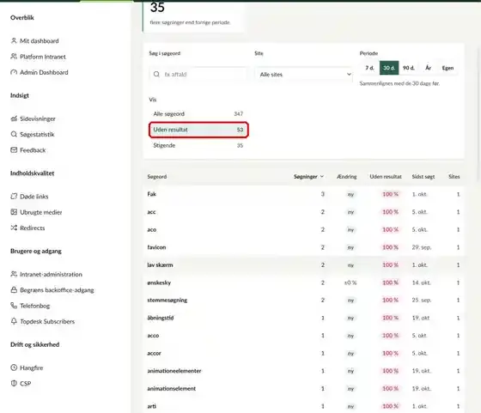This screenshot has height=413, width=481.
Task: Select the 30 d. period
Action: (389, 68)
